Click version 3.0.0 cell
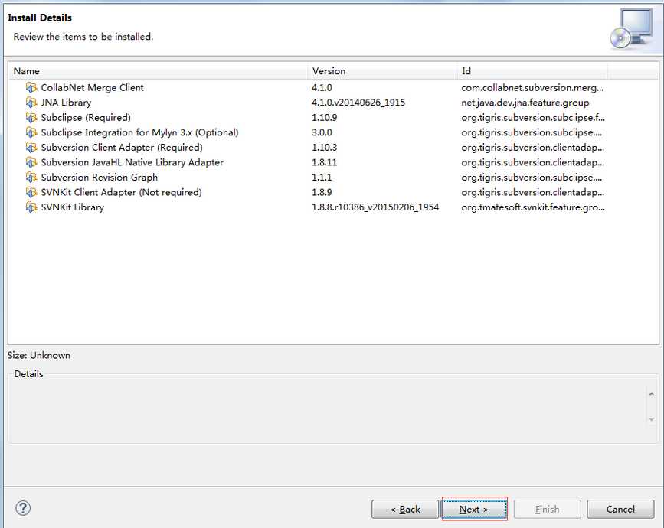This screenshot has height=528, width=664. (x=322, y=132)
